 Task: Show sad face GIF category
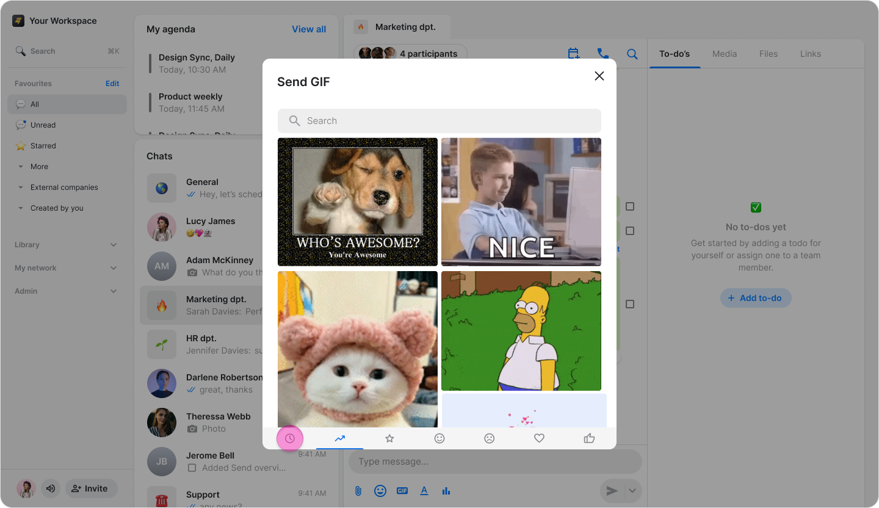tap(489, 438)
